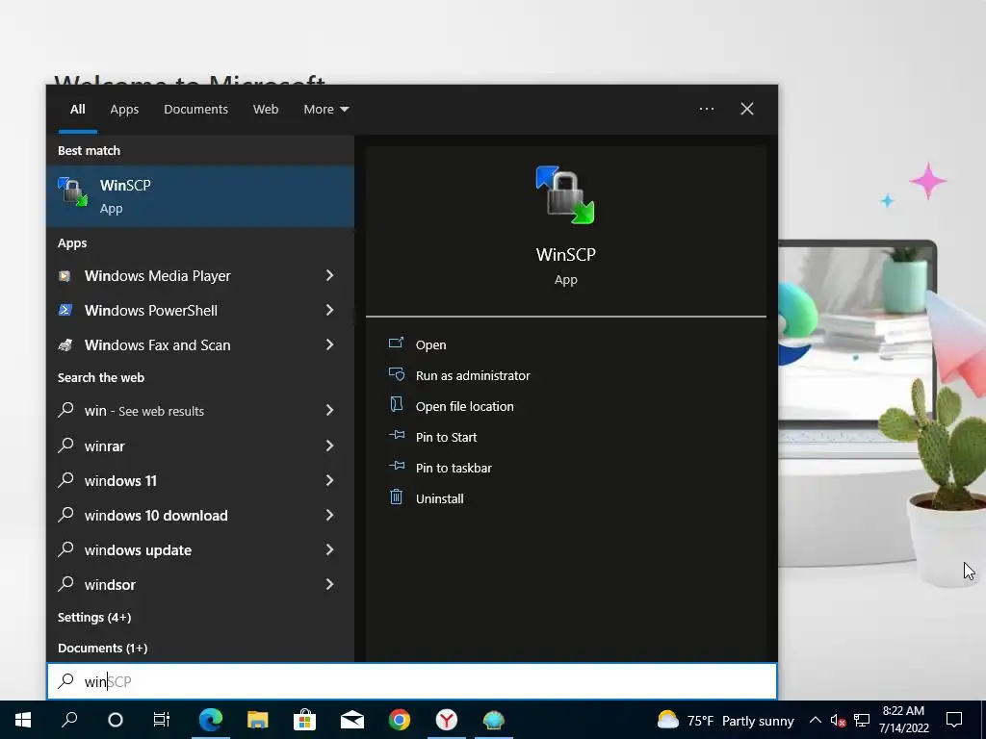This screenshot has height=739, width=986.
Task: Show hidden system tray icons
Action: 815,720
